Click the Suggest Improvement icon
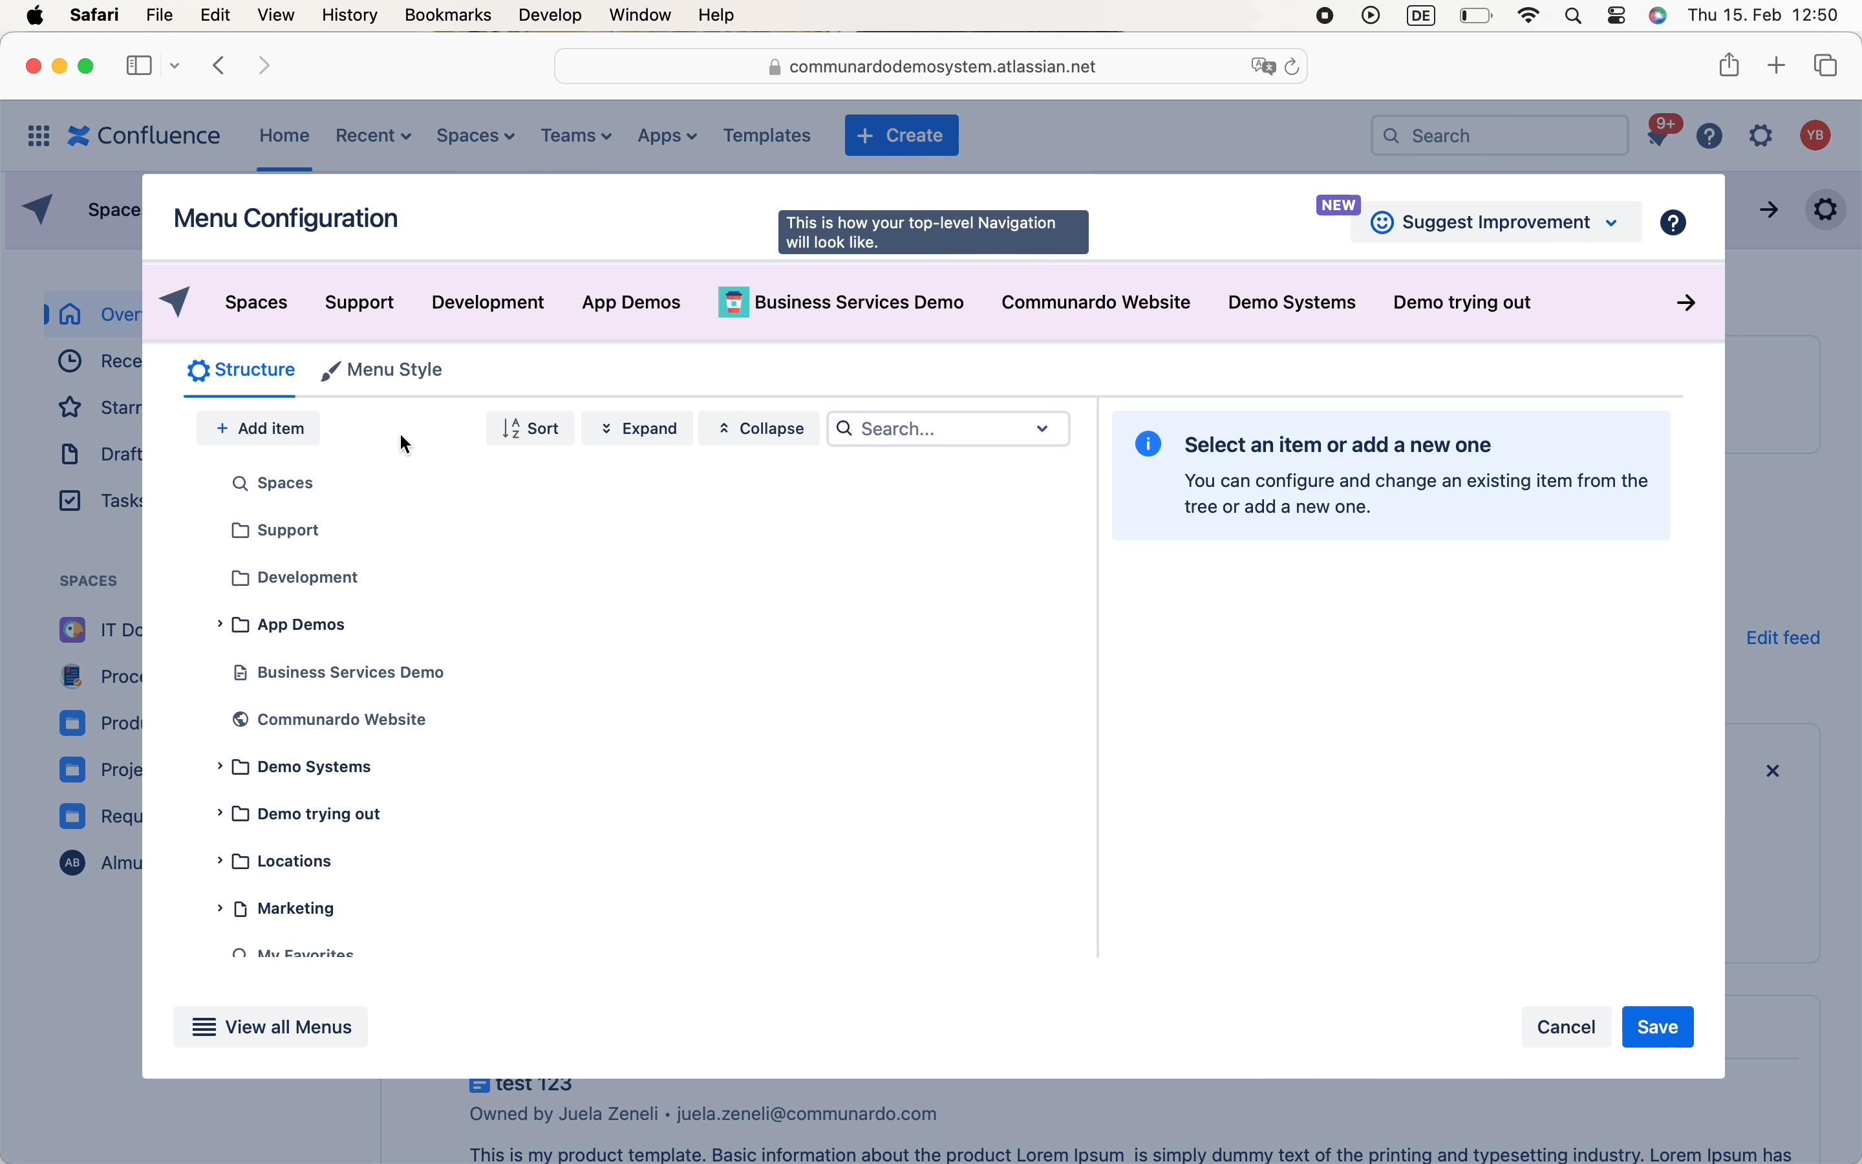 (x=1382, y=221)
